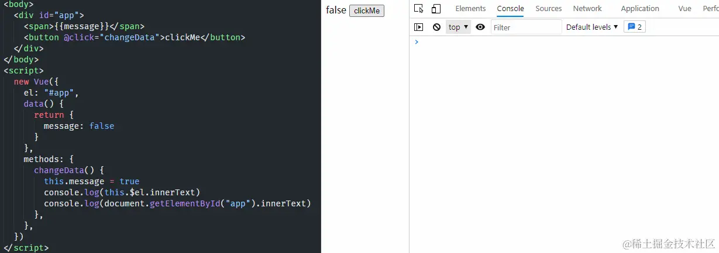Viewport: 719px width, 253px height.
Task: Click the opening '<body>' tag line
Action: click(x=19, y=4)
